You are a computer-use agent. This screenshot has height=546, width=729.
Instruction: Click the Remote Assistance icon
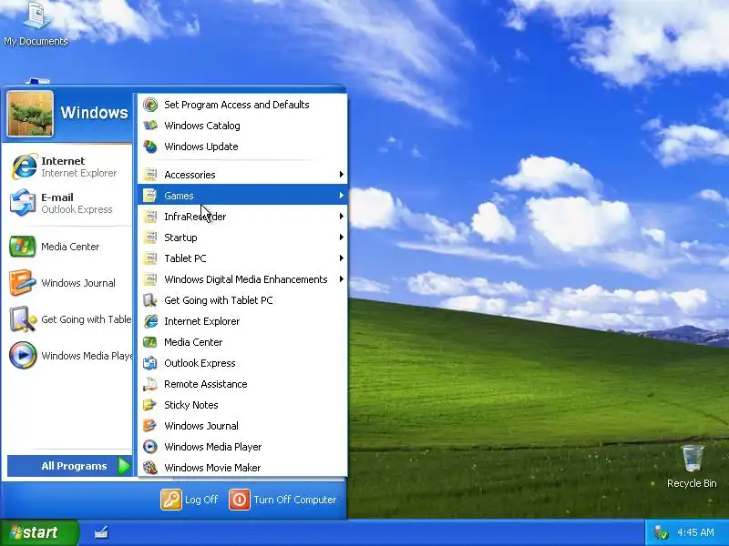click(150, 384)
